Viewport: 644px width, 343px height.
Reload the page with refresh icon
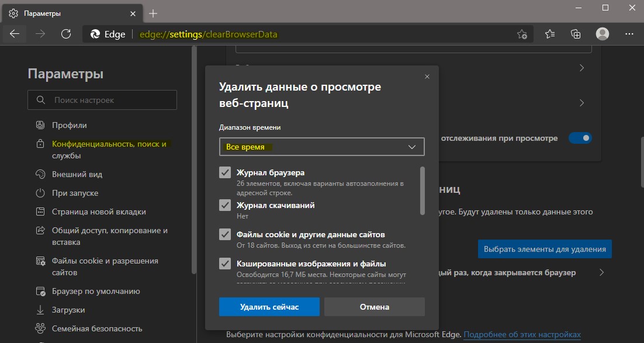click(x=66, y=34)
